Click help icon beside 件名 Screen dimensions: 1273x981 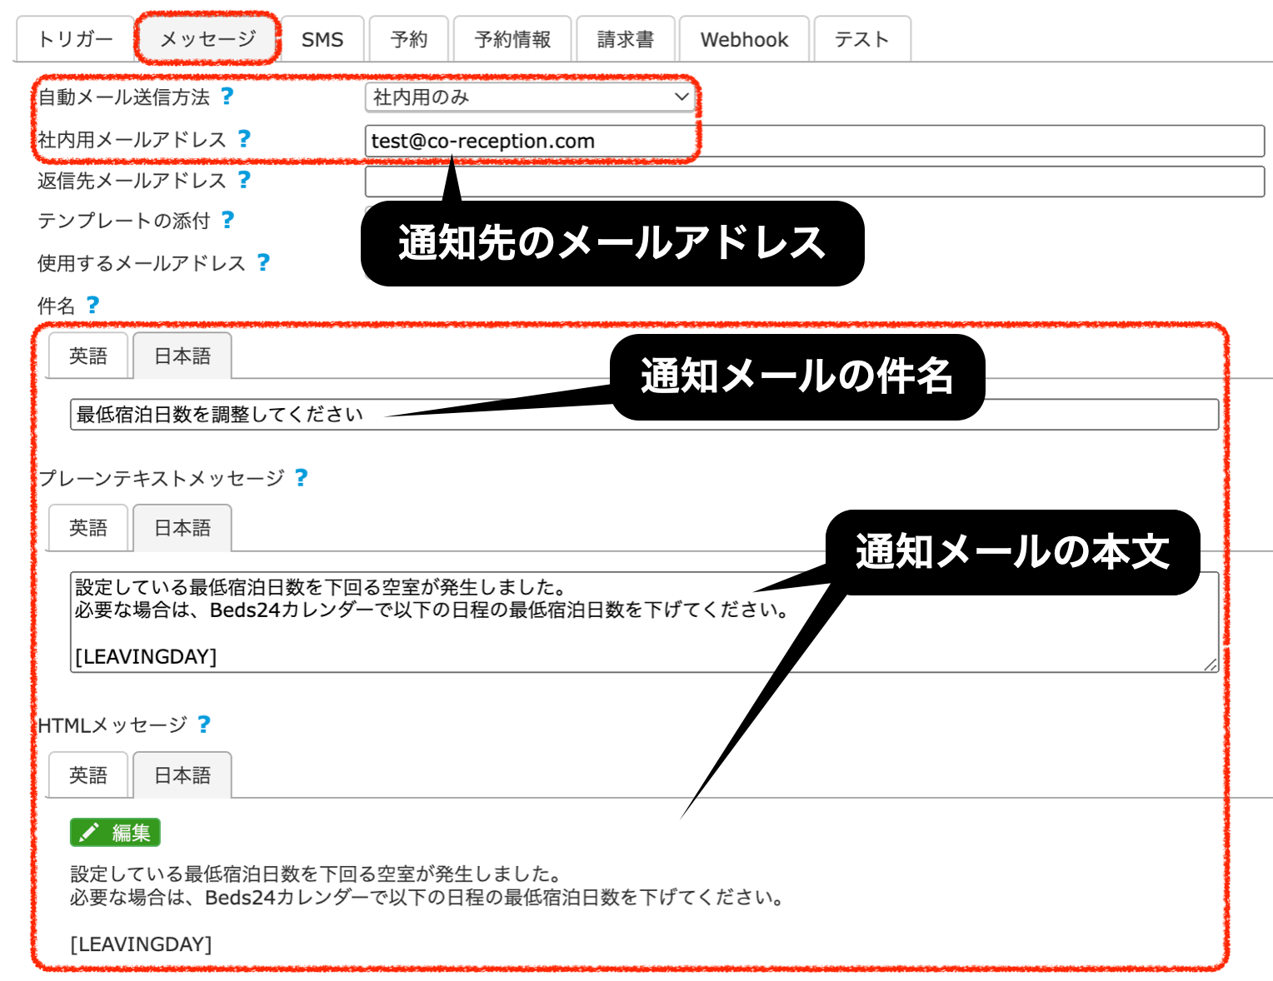pyautogui.click(x=92, y=306)
